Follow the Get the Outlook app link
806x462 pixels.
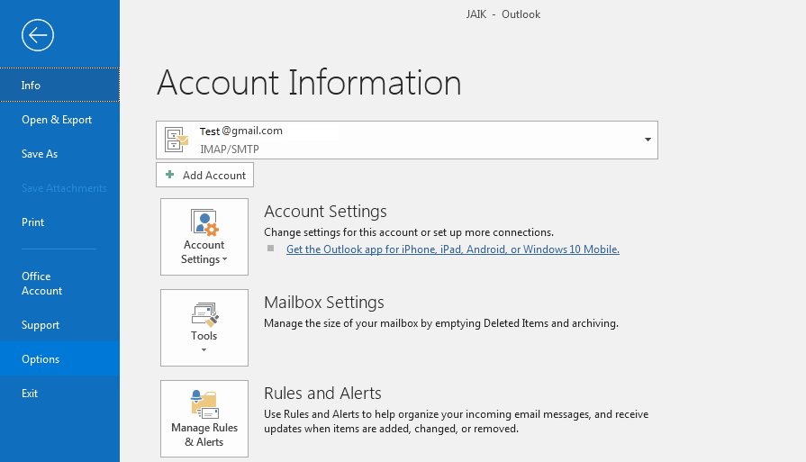pos(452,249)
